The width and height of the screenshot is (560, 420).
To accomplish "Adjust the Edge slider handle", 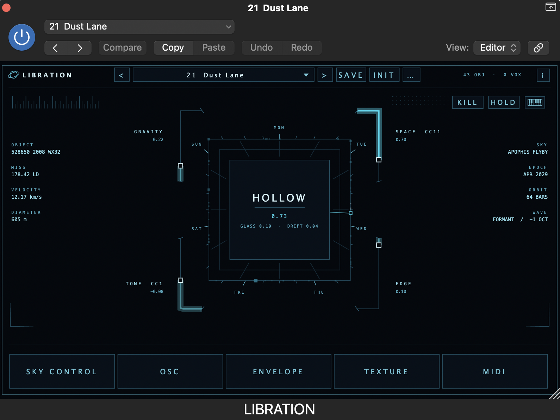I will click(379, 245).
